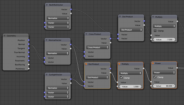Select the MormalVector node title
The width and height of the screenshot is (184, 105).
click(55, 40)
